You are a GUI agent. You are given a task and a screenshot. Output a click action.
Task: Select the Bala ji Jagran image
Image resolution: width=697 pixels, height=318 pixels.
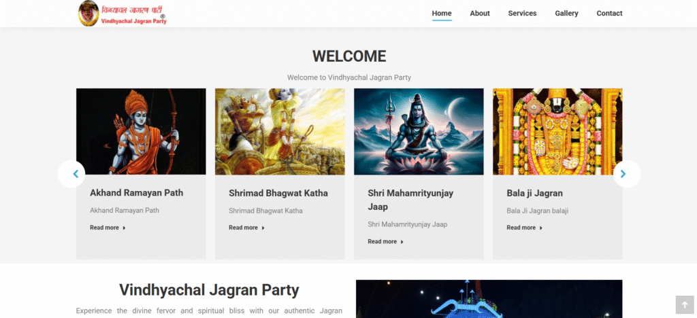click(557, 131)
